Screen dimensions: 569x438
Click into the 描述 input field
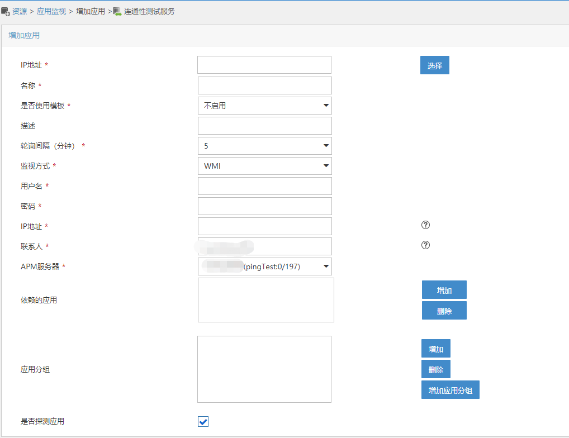(x=265, y=126)
